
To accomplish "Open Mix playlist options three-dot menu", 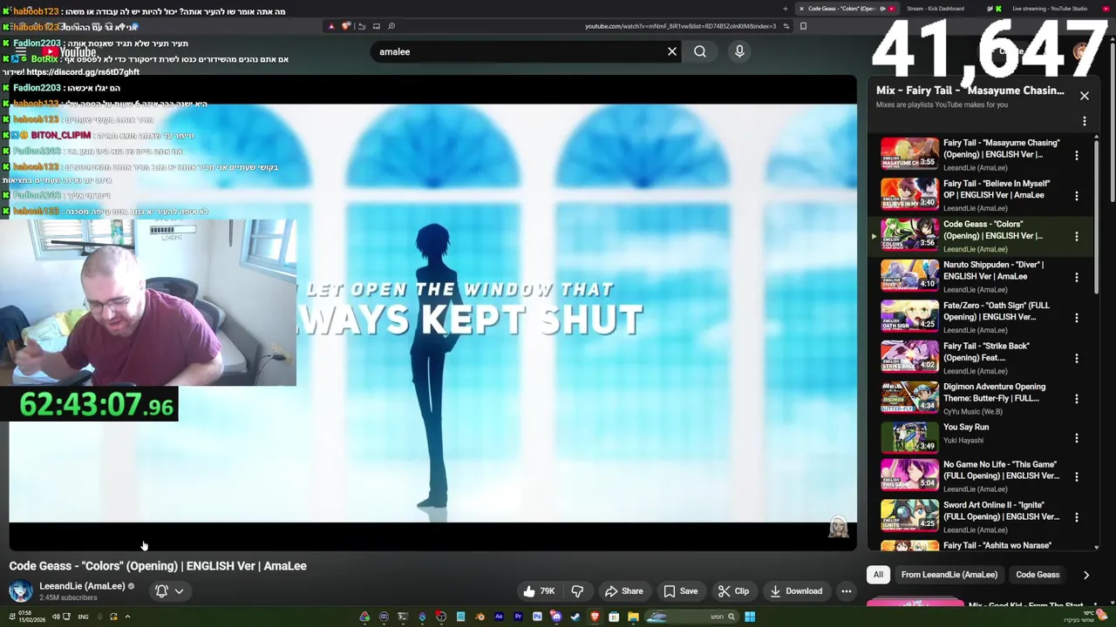I will 1085,121.
